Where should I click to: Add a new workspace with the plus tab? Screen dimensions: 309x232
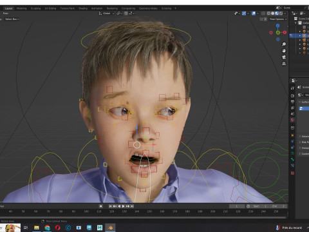click(x=175, y=8)
